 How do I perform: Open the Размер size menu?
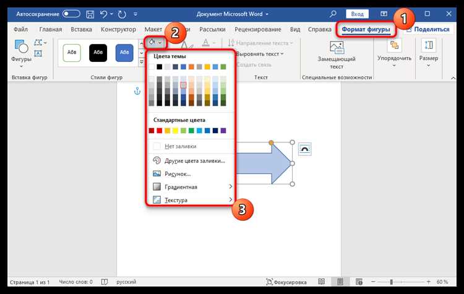tap(429, 53)
